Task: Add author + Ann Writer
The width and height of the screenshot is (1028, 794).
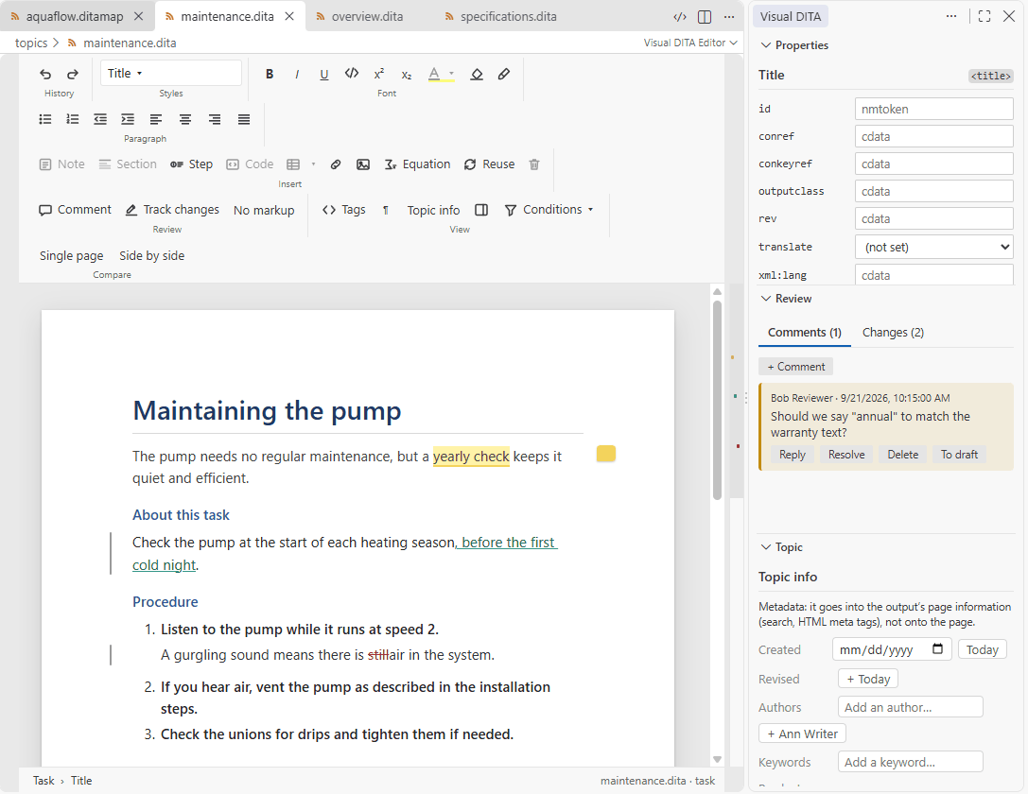Action: point(803,734)
